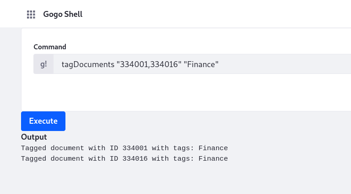Click word Tagged in second output line
Image resolution: width=351 pixels, height=194 pixels.
33,159
